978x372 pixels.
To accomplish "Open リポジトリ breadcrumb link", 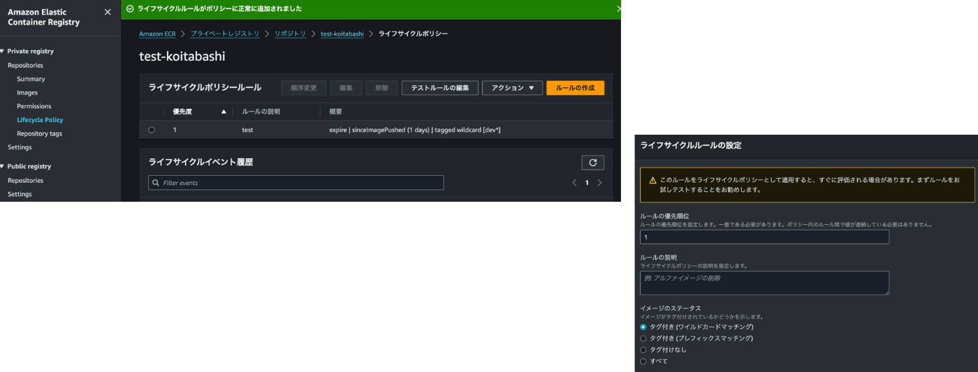I will pyautogui.click(x=290, y=34).
